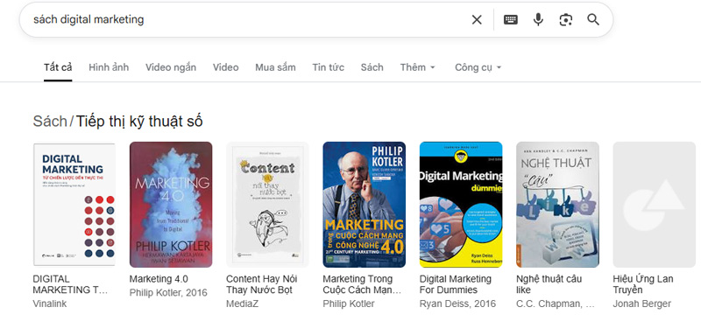Start voice search with the microphone icon
Viewport: 701px width, 328px height.
(538, 19)
